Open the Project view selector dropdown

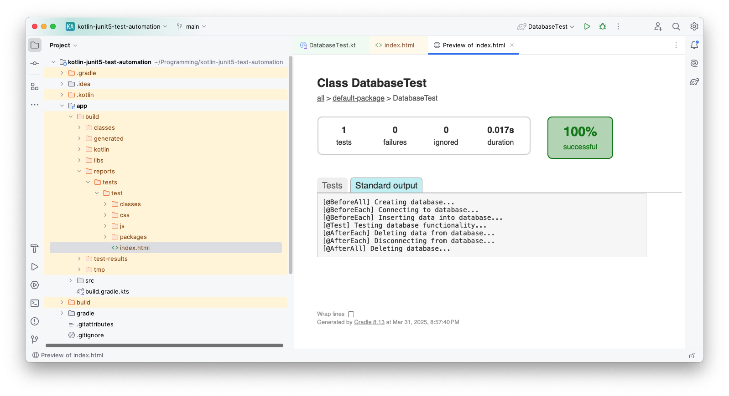[x=64, y=45]
